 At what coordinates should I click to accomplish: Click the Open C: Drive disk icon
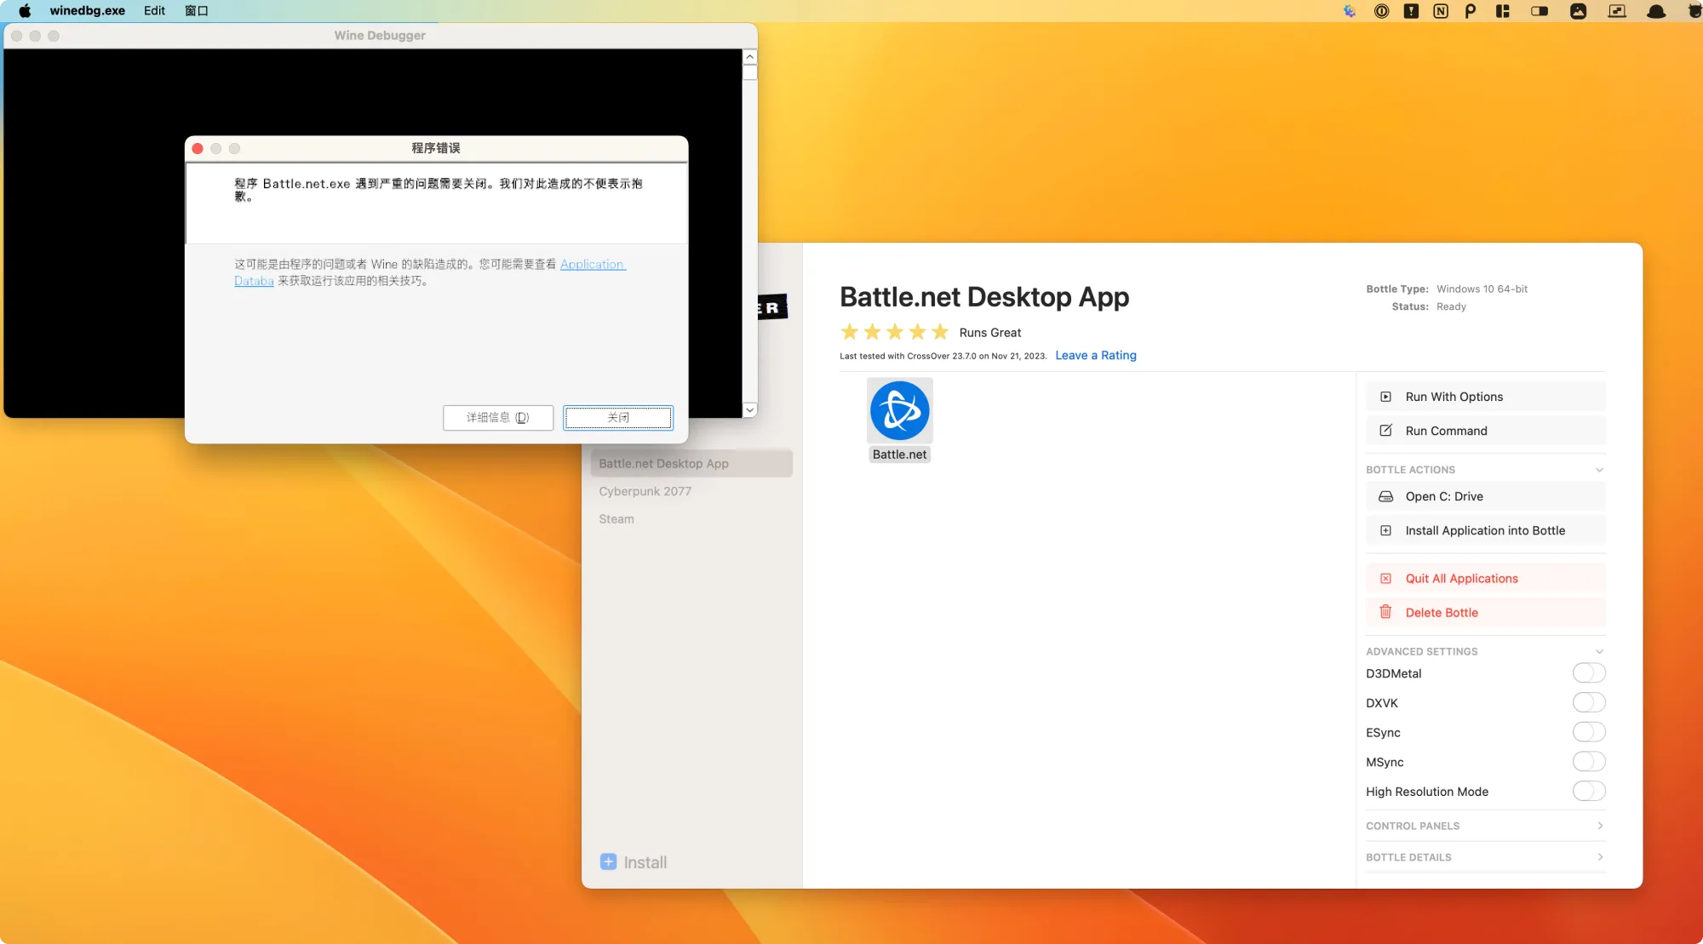tap(1385, 496)
